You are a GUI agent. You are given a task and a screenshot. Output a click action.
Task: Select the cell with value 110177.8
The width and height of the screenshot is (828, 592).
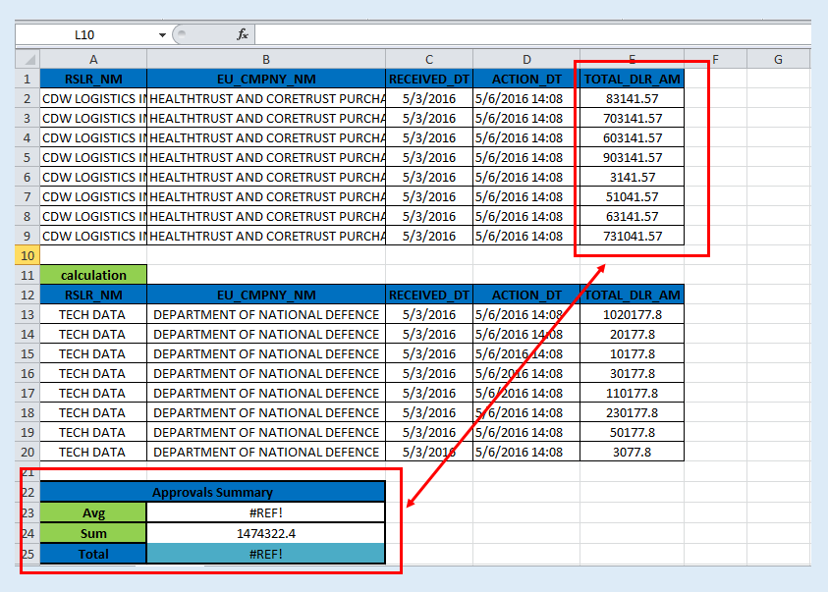(x=633, y=393)
